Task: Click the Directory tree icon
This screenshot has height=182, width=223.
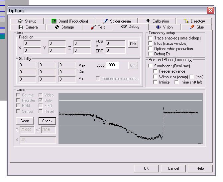Action: (x=186, y=21)
